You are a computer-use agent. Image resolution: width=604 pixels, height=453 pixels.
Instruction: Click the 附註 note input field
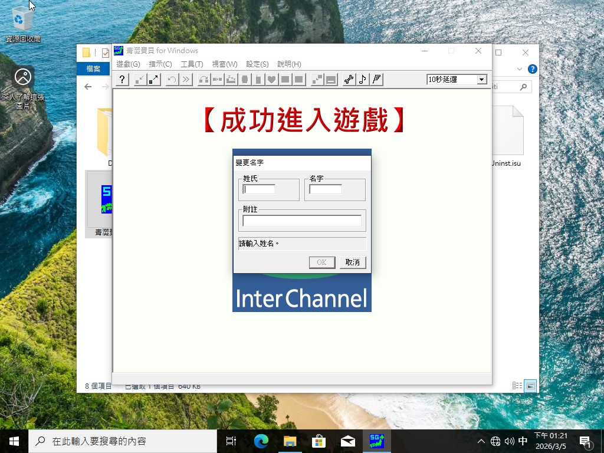302,221
